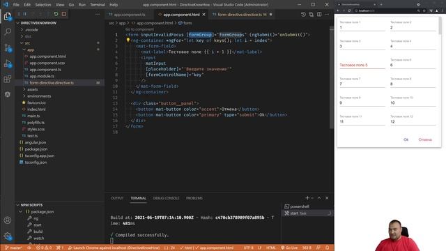The width and height of the screenshot is (446, 251).
Task: Click the feedback icon in status bar
Action: pos(318,248)
